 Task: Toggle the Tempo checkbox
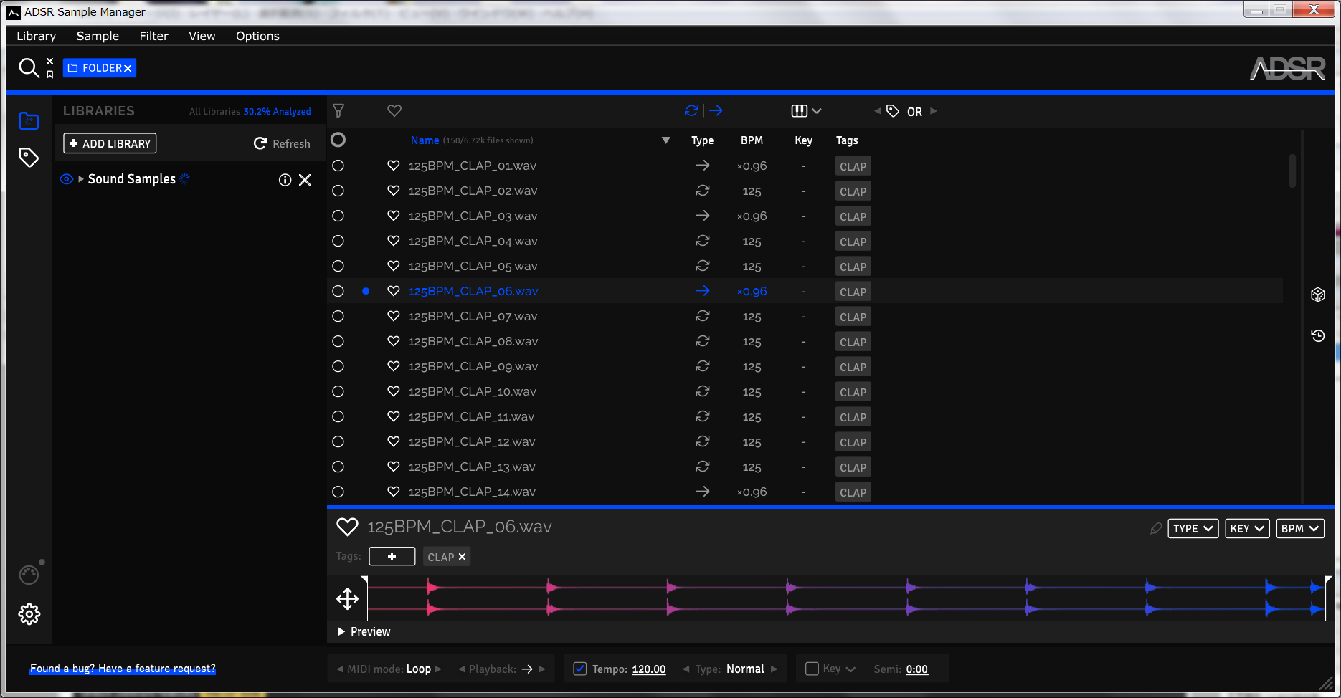[x=580, y=669]
